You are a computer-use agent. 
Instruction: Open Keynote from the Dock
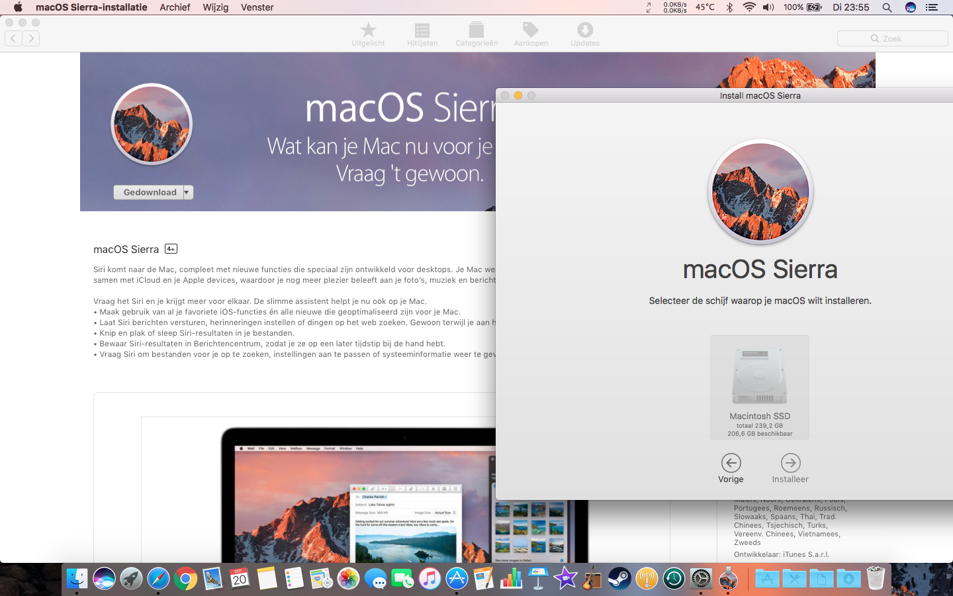(x=538, y=579)
